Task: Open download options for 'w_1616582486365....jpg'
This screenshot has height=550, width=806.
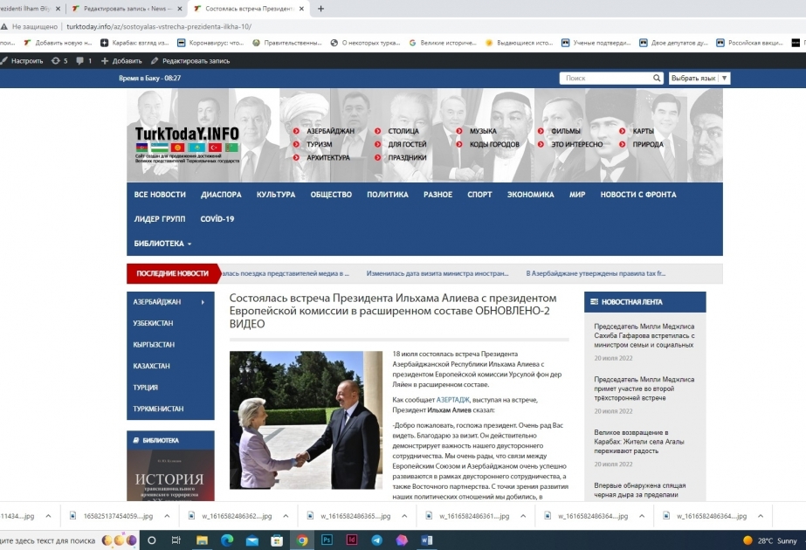Action: pos(404,516)
